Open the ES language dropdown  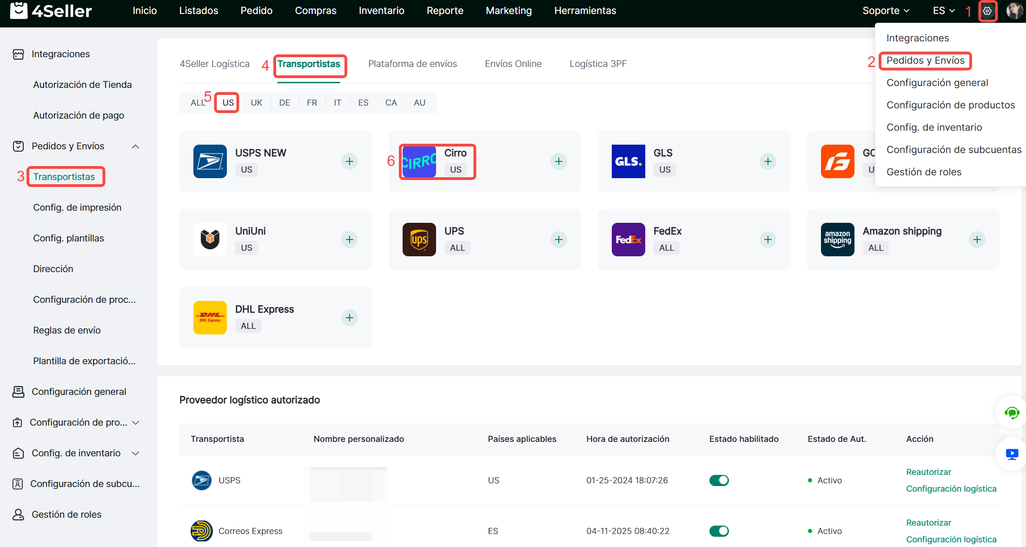(x=943, y=11)
